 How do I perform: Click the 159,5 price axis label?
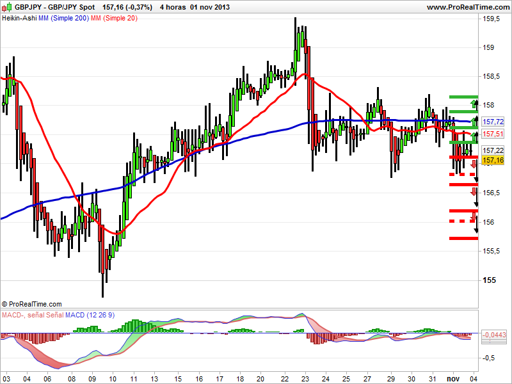(x=491, y=19)
